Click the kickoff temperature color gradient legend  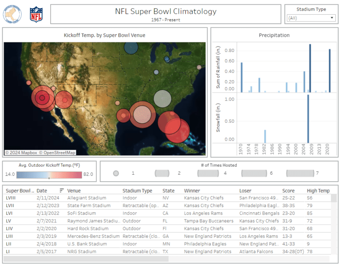49,175
